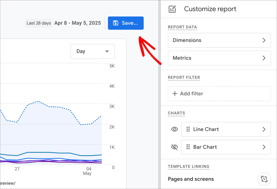277x189 pixels.
Task: Click the dropdown arrow in the Day selector
Action: coord(107,52)
